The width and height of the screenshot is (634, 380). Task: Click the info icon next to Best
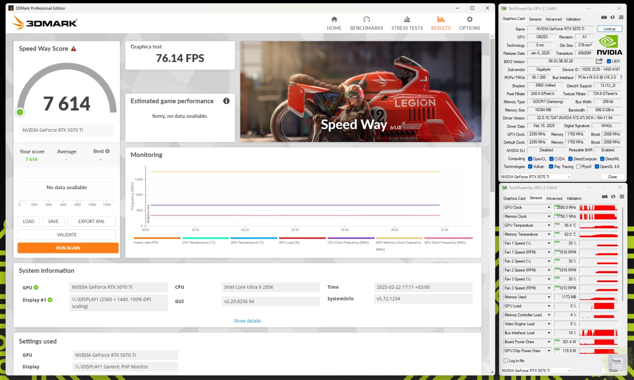(x=107, y=151)
